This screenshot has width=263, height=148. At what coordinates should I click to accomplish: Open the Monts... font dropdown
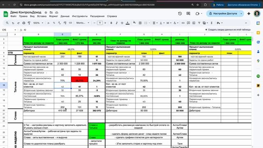tap(83, 23)
